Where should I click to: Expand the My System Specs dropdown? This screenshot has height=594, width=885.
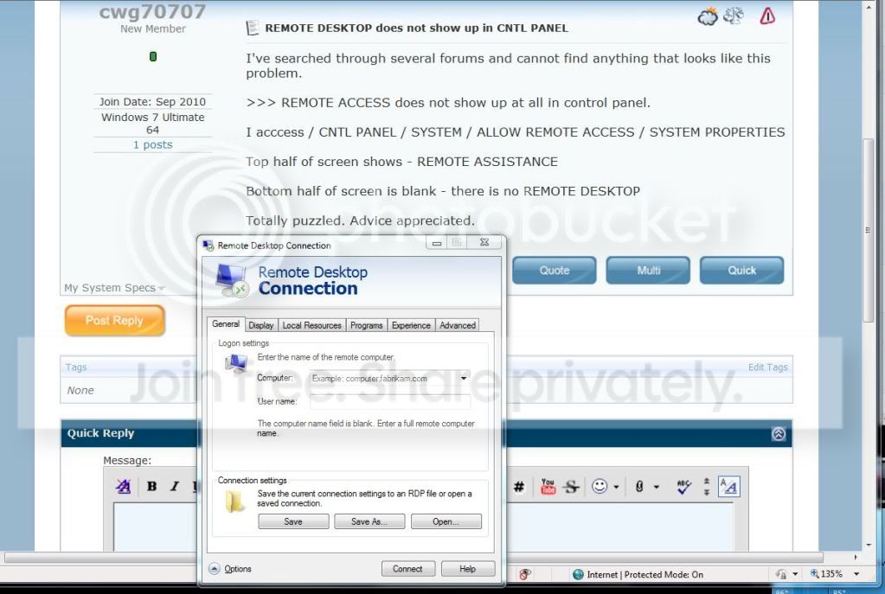click(162, 288)
